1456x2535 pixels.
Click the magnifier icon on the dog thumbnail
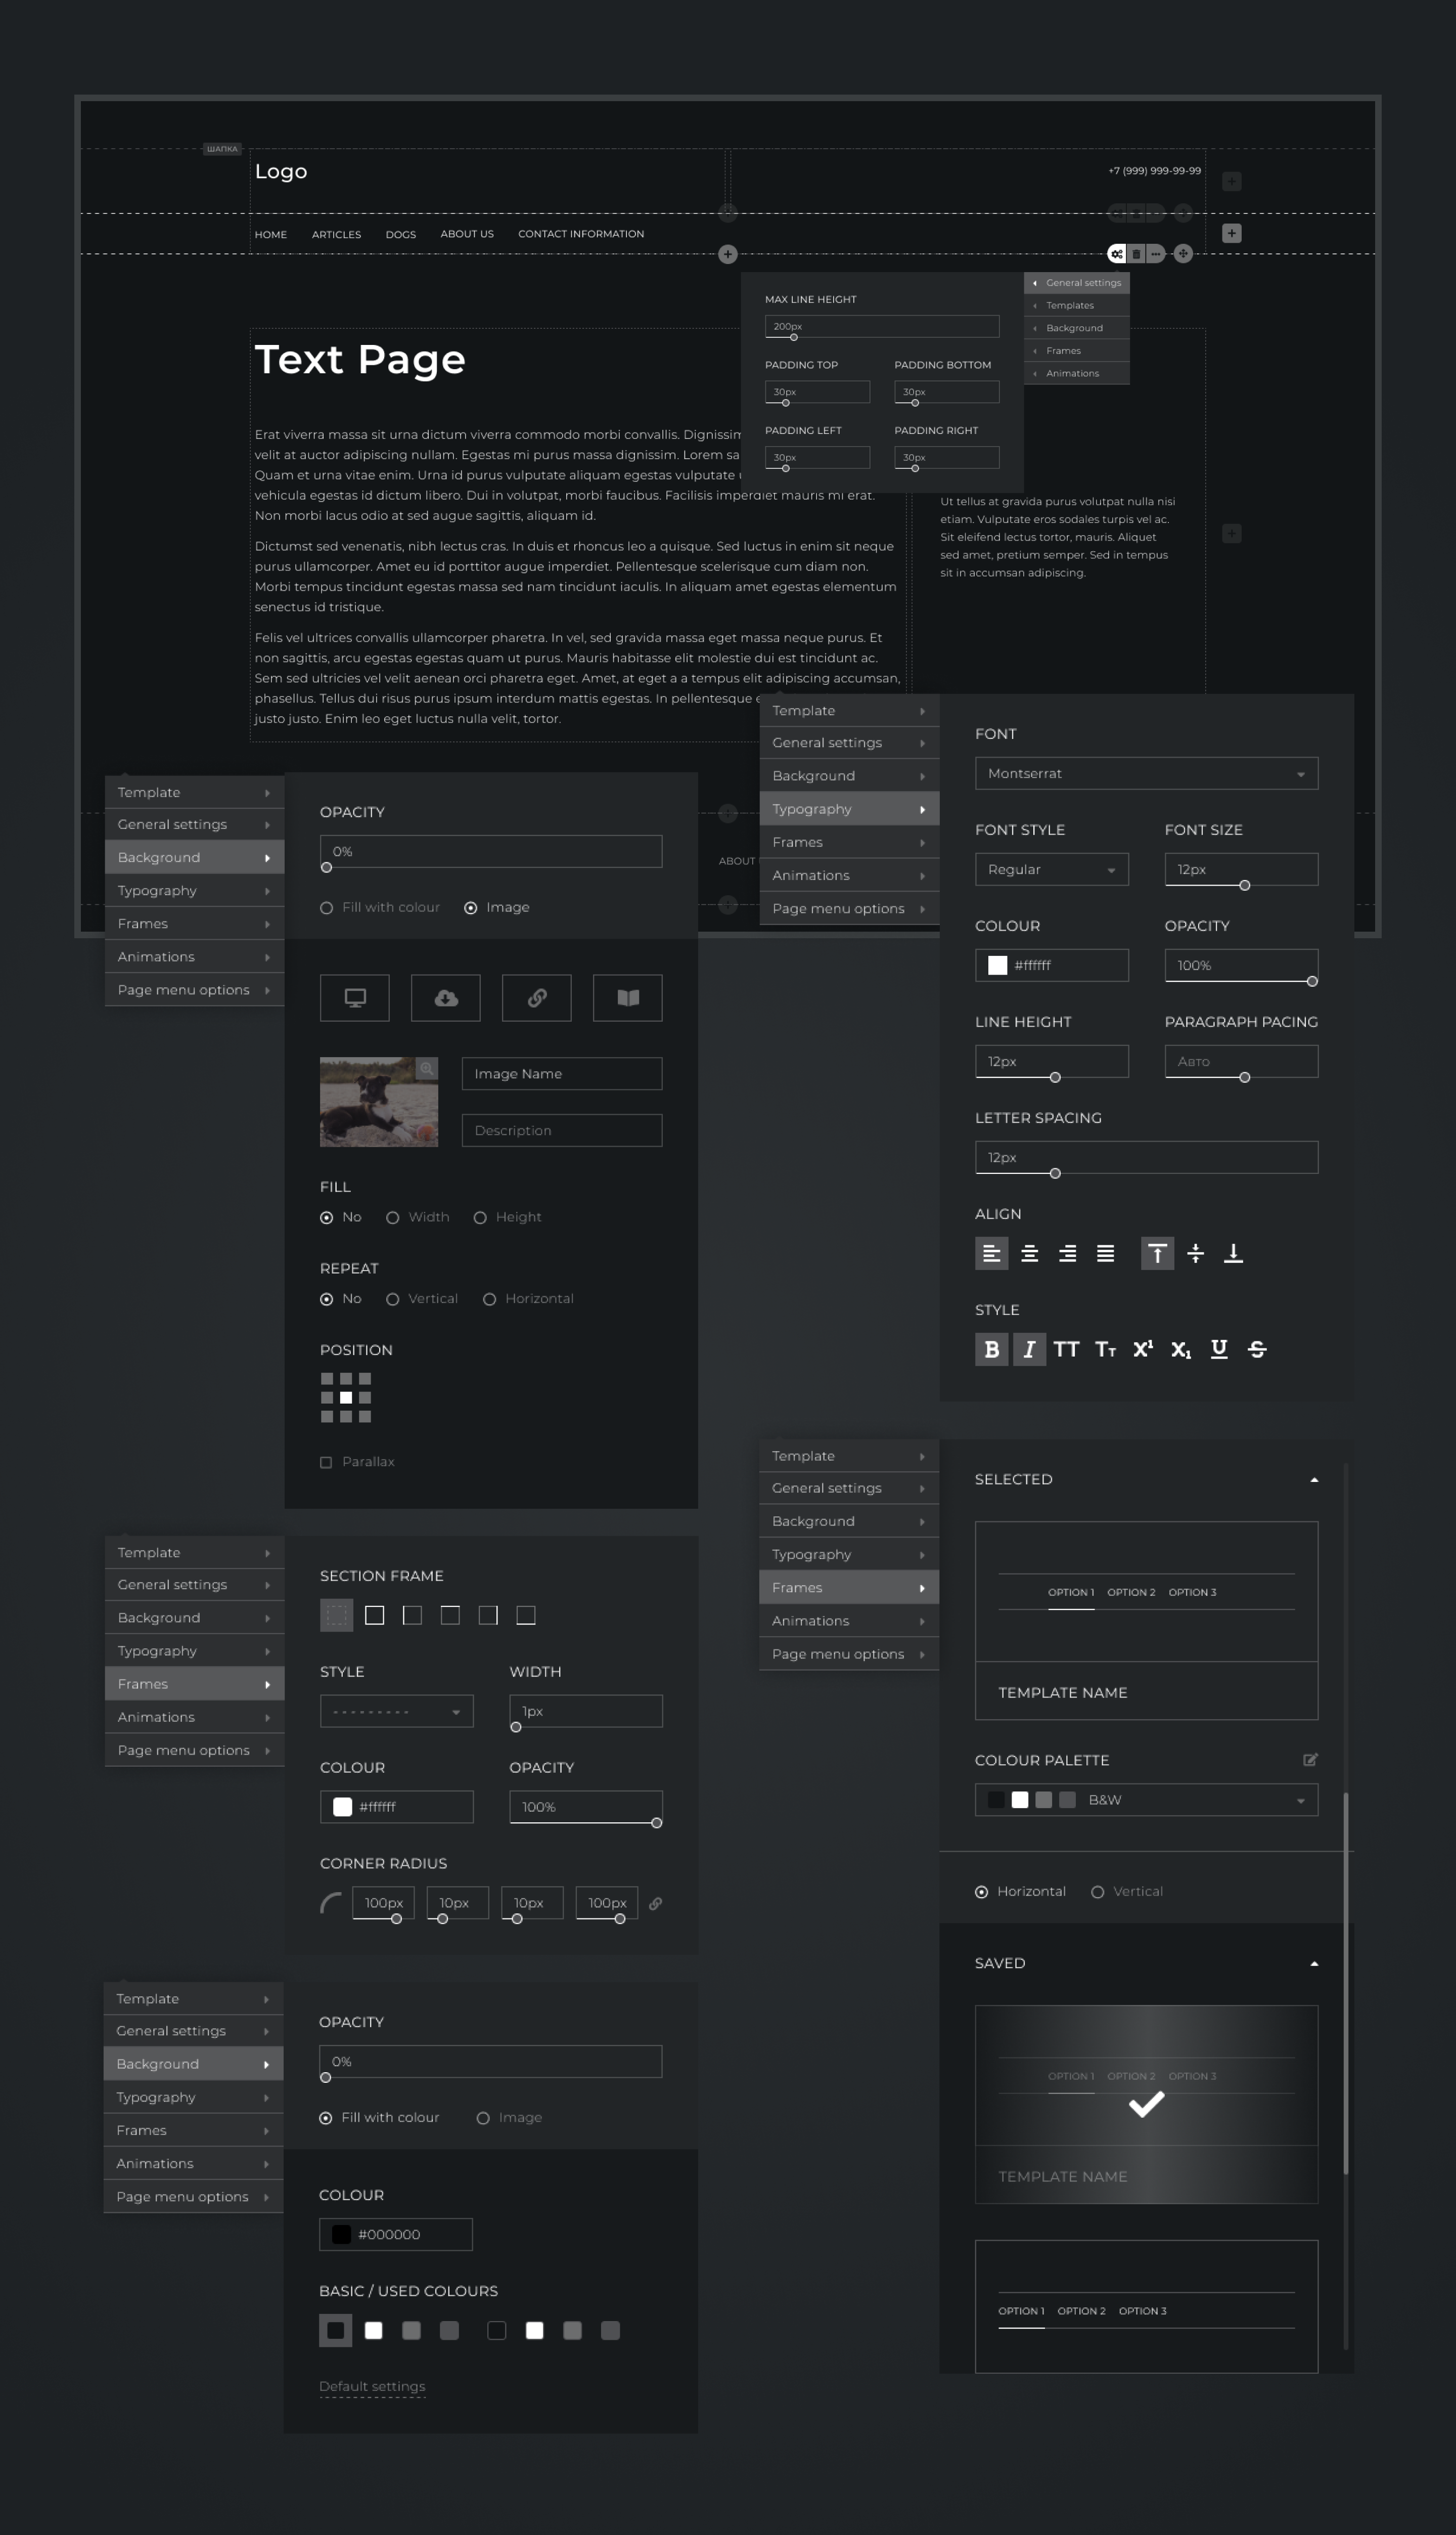coord(427,1068)
